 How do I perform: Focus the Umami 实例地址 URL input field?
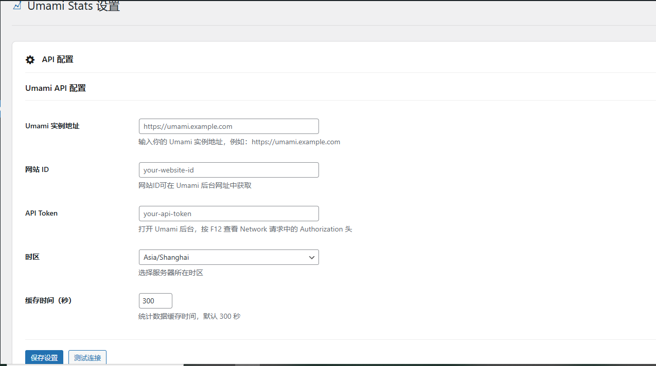pyautogui.click(x=229, y=126)
